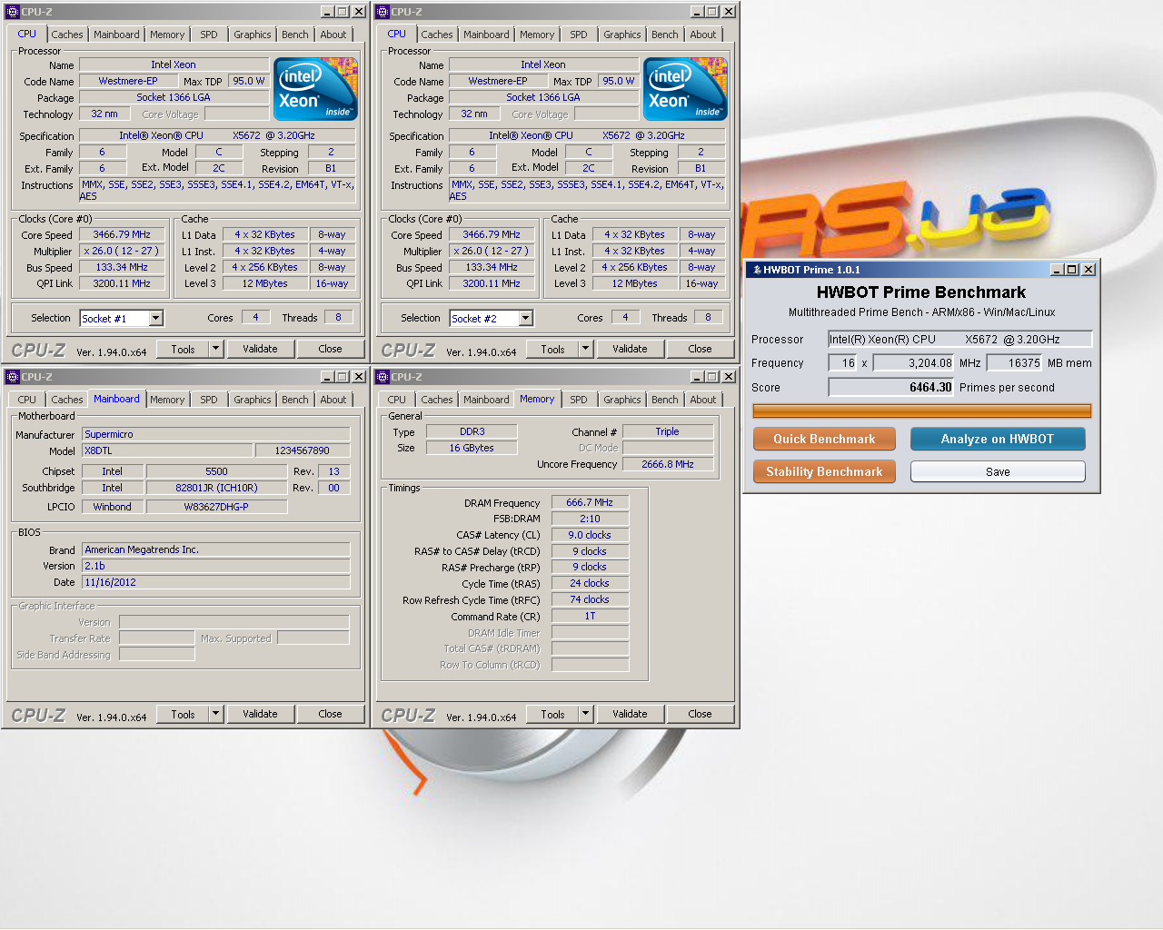Viewport: 1163px width, 930px height.
Task: Click the X8DTL model field
Action: 167,450
